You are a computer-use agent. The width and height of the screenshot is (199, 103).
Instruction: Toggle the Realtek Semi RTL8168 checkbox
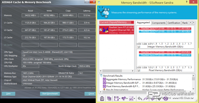(x=101, y=30)
